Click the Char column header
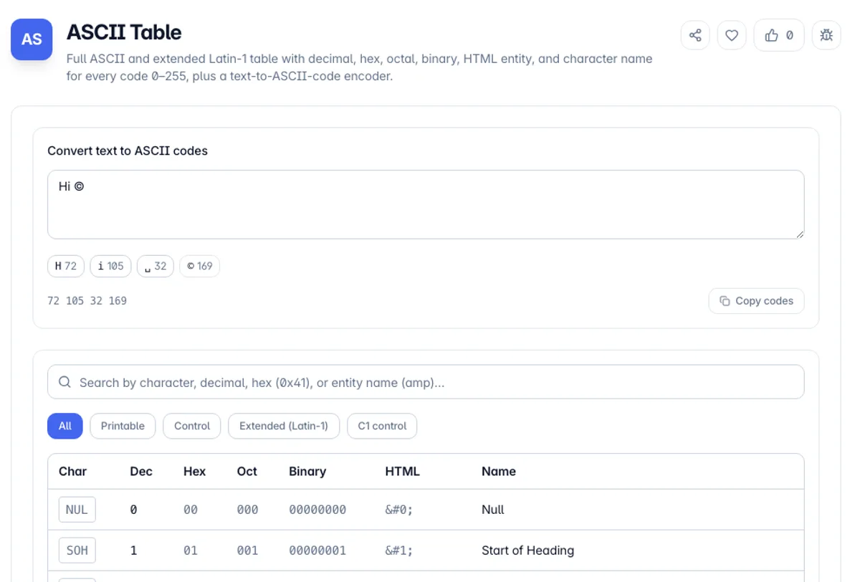This screenshot has width=860, height=582. coord(72,472)
